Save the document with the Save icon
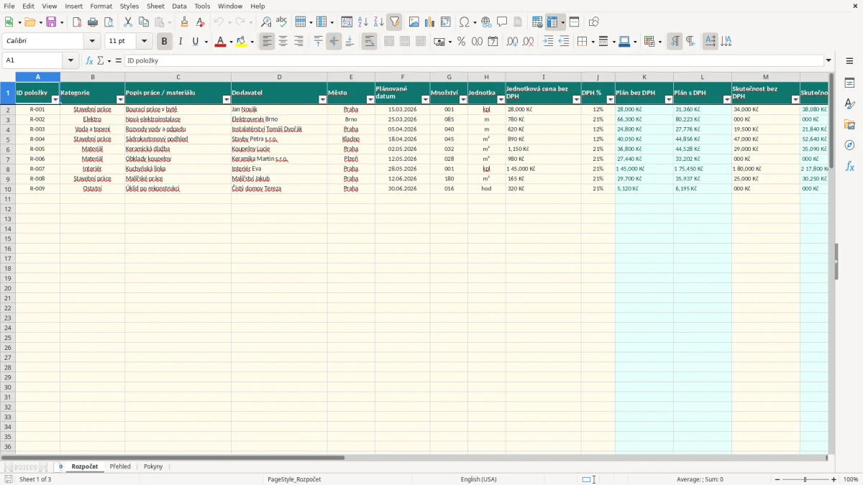863x485 pixels. point(51,22)
